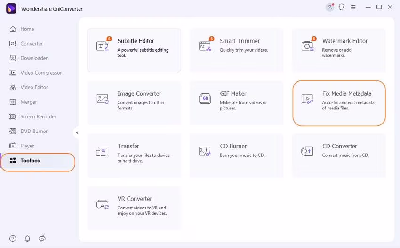The image size is (400, 248).
Task: Open customer support headset icon
Action: point(342,7)
